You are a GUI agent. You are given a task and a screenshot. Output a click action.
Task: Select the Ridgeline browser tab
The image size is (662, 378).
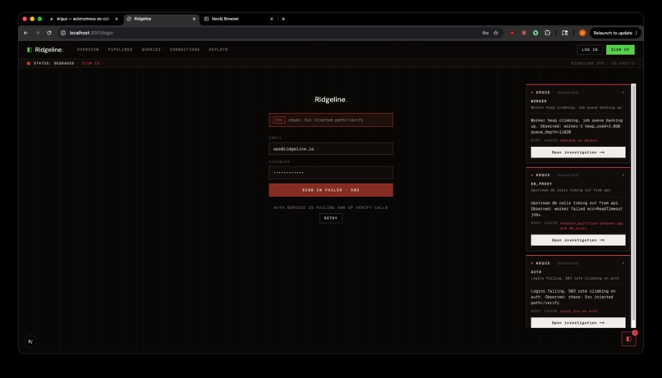pos(161,19)
